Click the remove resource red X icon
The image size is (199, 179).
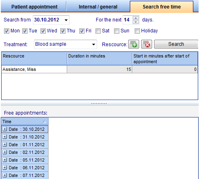pyautogui.click(x=146, y=44)
